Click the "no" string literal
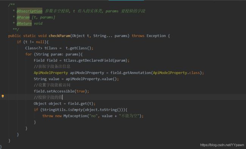This screenshot has height=149, width=246. pyautogui.click(x=93, y=116)
